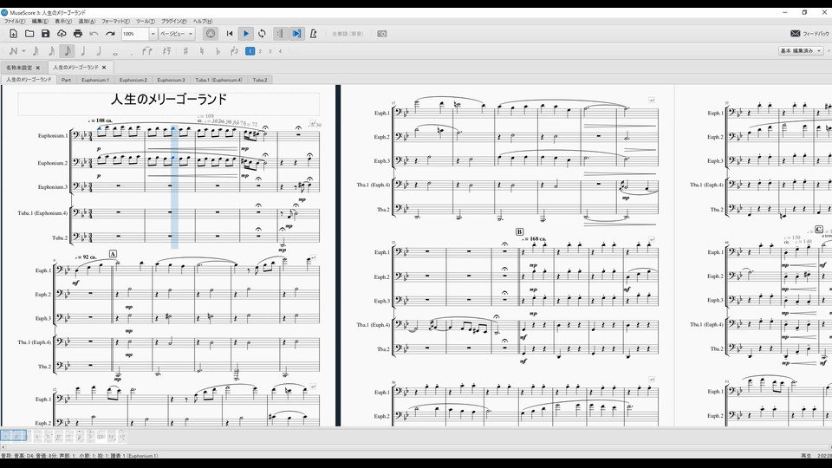Click rehearsal mark B in the score
This screenshot has height=468, width=832.
point(519,232)
